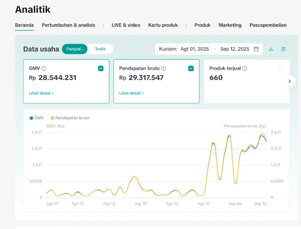Uncheck the GMV metric checkbox
301x229 pixels.
[x=101, y=69]
